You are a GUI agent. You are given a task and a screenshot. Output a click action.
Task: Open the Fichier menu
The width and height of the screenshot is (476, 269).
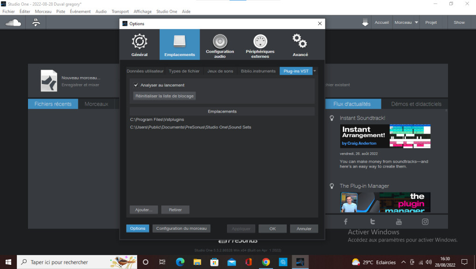coord(8,12)
